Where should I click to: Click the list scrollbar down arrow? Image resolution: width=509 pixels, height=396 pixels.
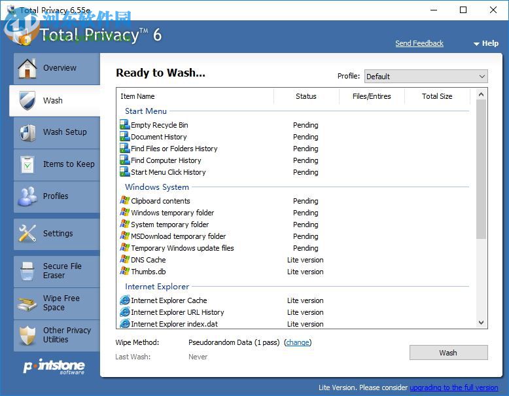(481, 322)
